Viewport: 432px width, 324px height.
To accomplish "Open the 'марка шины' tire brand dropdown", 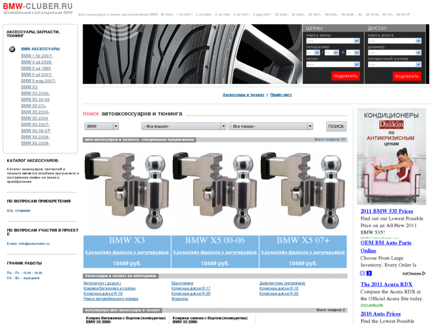I will pos(333,41).
